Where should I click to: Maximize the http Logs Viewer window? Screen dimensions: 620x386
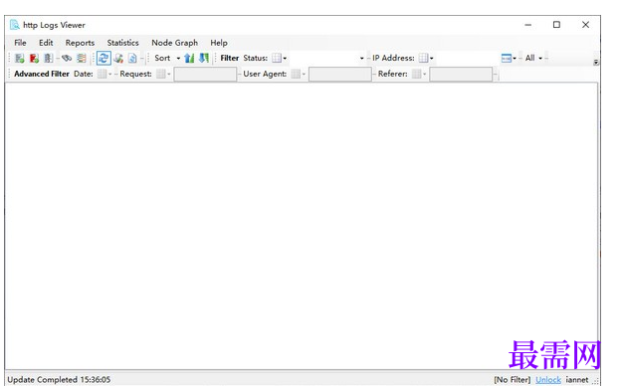[x=556, y=25]
